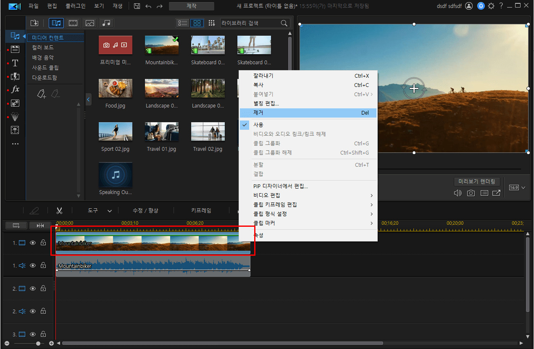The height and width of the screenshot is (349, 534).
Task: Expand the 클립 형식 설정 submenu
Action: click(x=308, y=214)
